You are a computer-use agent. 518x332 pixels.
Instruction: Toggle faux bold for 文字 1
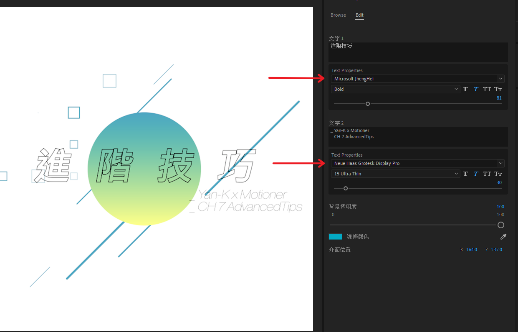pyautogui.click(x=465, y=89)
